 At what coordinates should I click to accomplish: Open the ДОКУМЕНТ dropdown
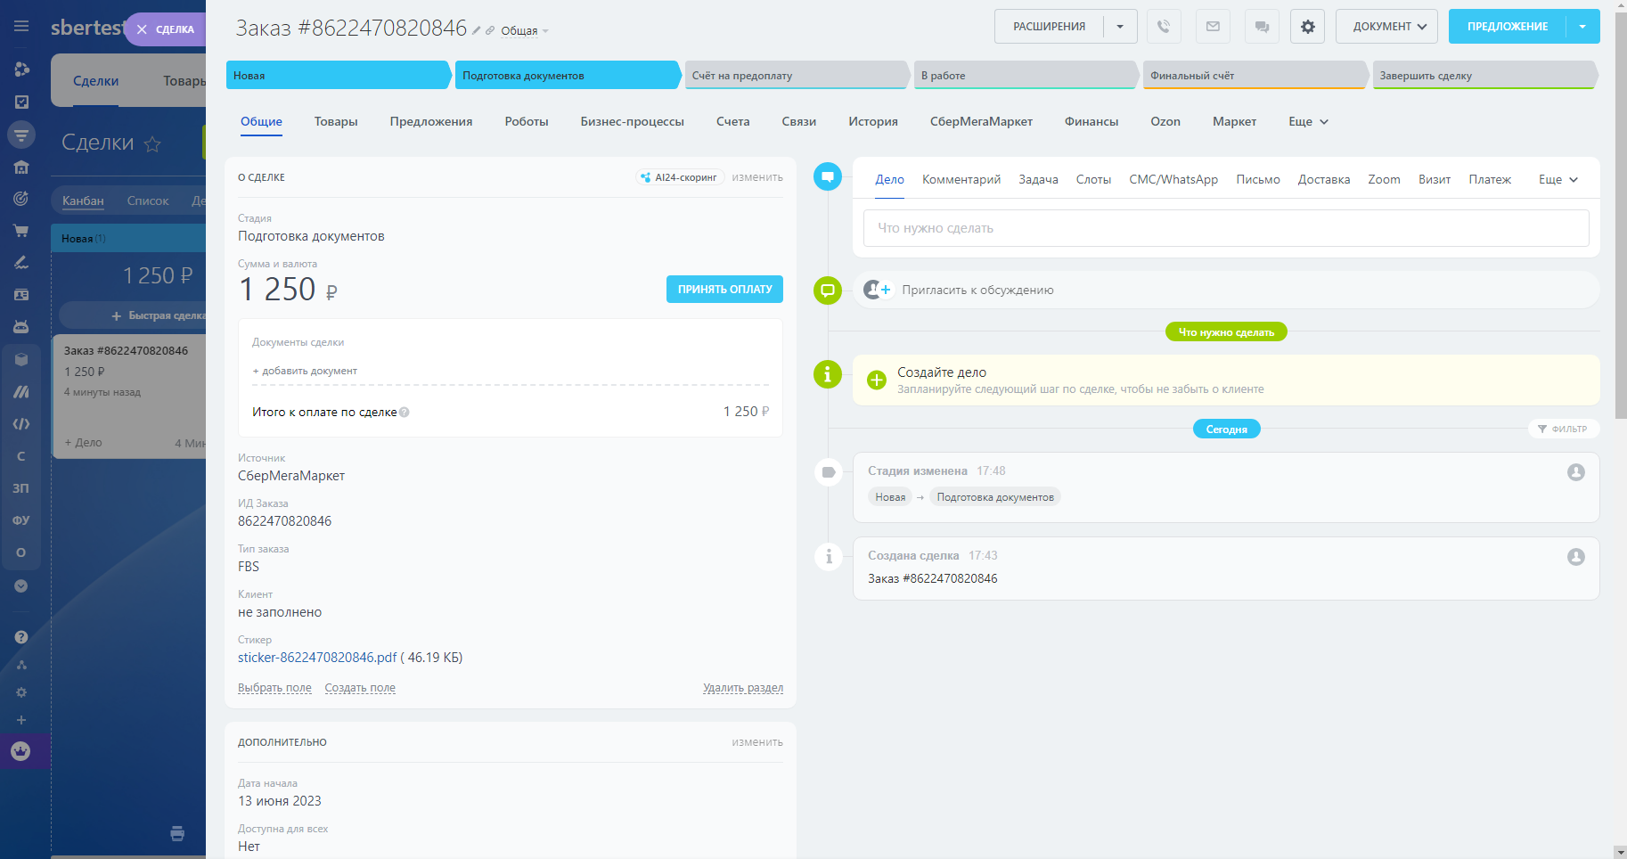pyautogui.click(x=1388, y=27)
